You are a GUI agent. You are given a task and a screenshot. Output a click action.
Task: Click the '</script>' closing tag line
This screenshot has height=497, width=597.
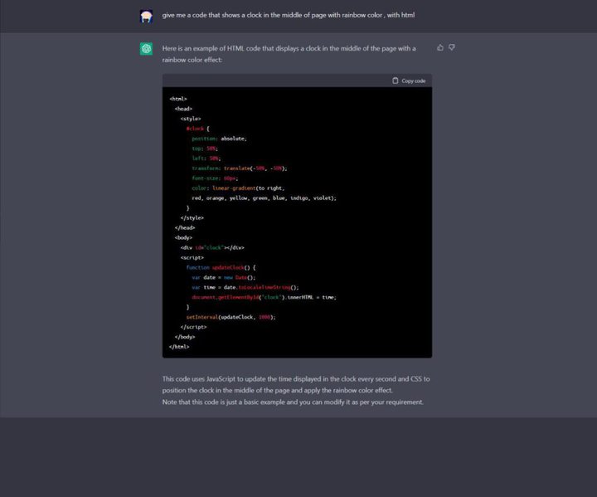pos(193,327)
